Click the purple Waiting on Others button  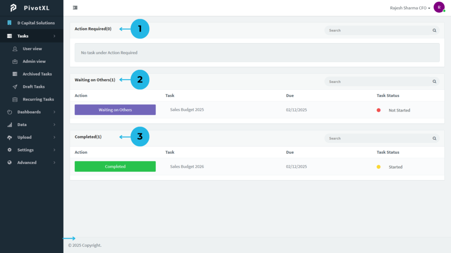(115, 110)
